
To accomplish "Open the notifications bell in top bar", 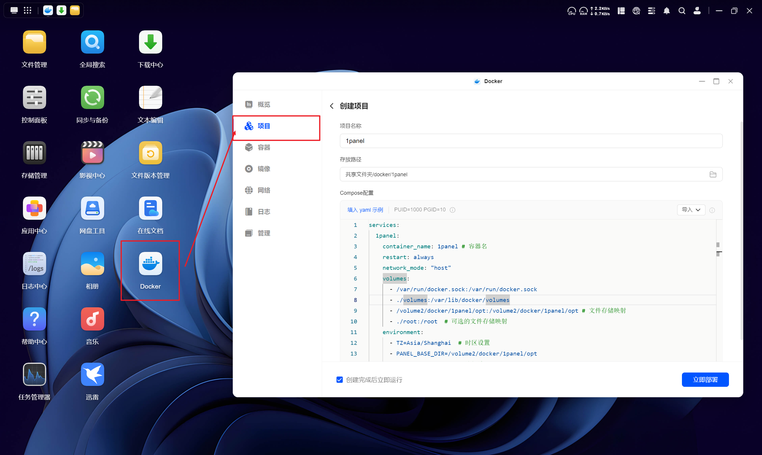I will tap(666, 11).
